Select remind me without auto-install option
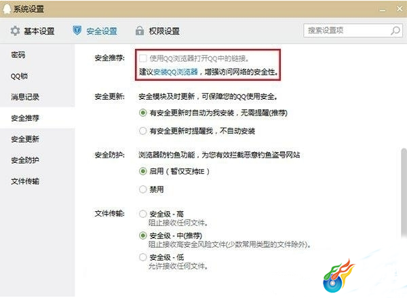 (x=142, y=131)
